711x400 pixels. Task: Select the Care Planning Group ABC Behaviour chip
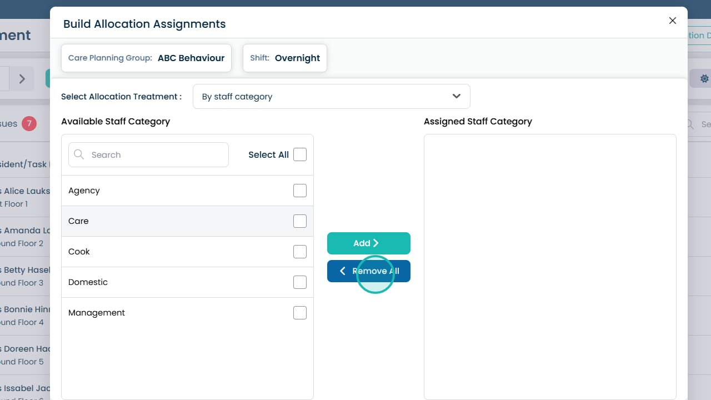(146, 58)
